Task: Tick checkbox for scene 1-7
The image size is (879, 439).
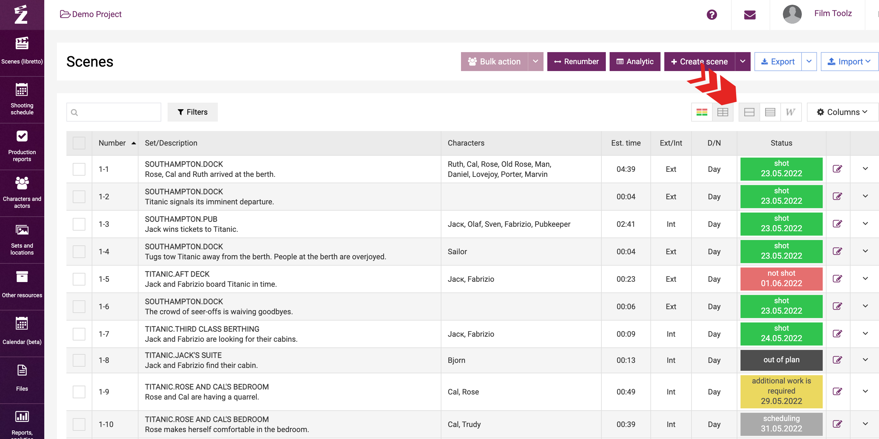Action: (x=79, y=334)
